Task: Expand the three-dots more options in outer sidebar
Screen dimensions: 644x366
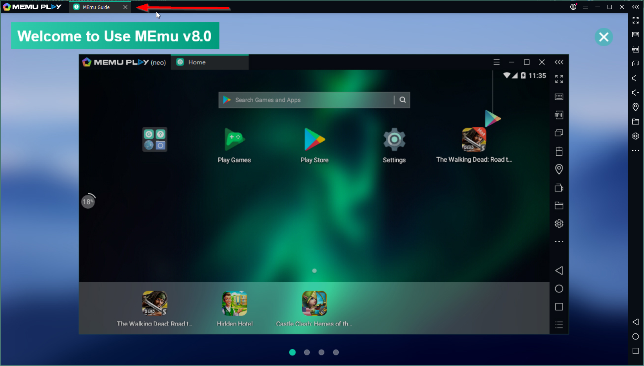Action: point(635,150)
